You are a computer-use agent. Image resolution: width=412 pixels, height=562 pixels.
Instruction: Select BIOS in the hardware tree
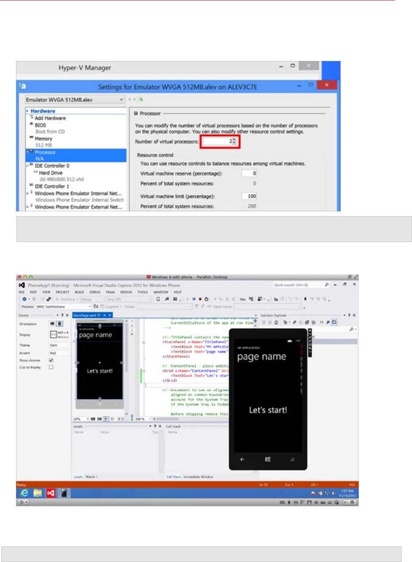[x=40, y=125]
